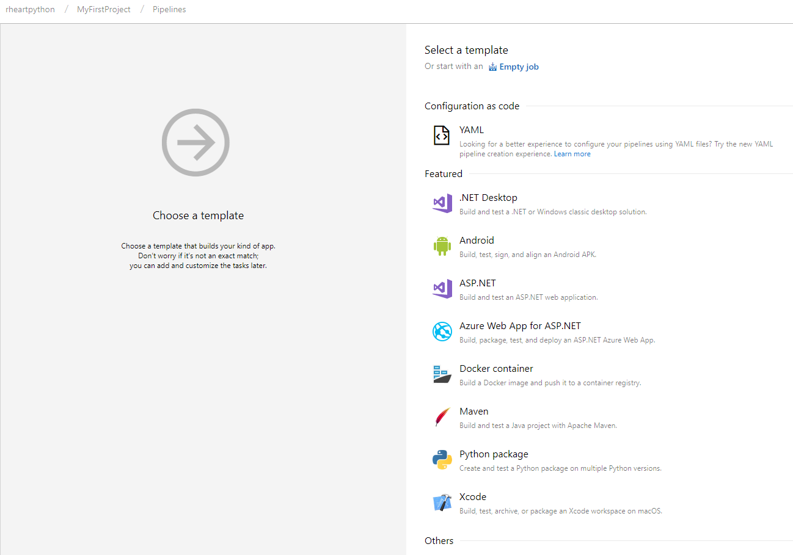Viewport: 793px width, 555px height.
Task: Click the ASP.NET Visual Studio icon
Action: (x=442, y=288)
